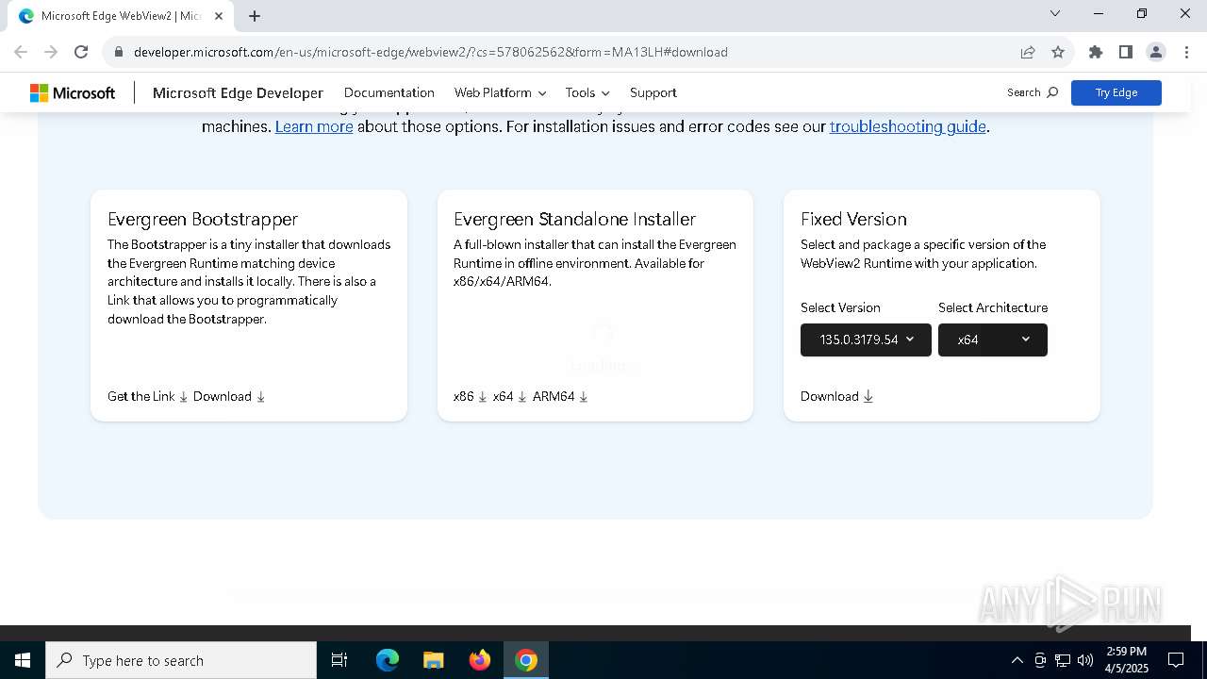Viewport: 1207px width, 679px height.
Task: Open the Support page
Action: pos(653,92)
